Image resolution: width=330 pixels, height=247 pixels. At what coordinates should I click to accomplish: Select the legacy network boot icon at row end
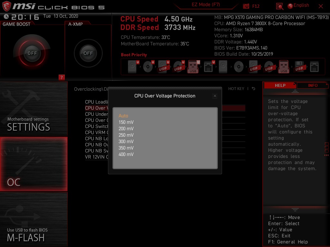pos(314,67)
